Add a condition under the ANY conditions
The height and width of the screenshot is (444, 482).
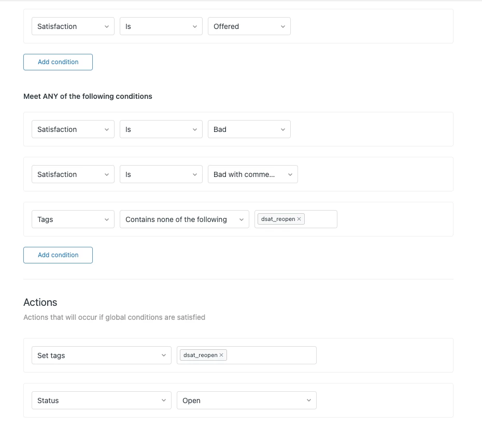click(x=58, y=255)
